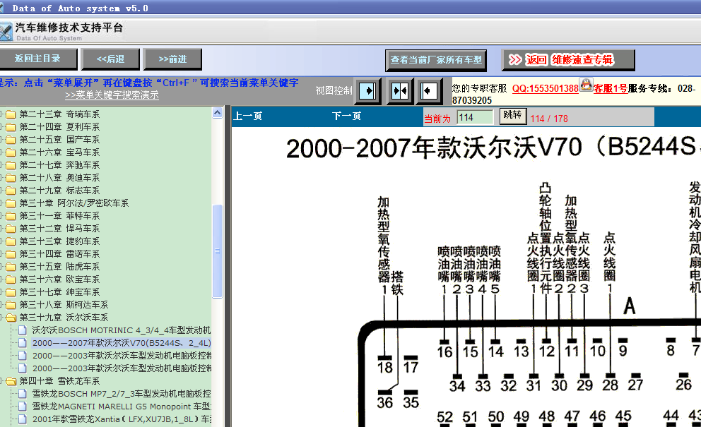This screenshot has width=701, height=427.
Task: Open 第二十六章 宝马车系 folder
Action: 59,152
